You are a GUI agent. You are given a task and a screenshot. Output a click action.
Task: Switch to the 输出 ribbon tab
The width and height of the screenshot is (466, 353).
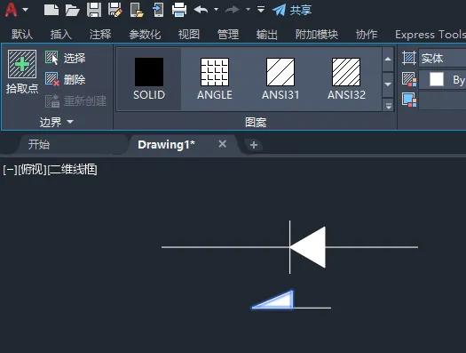click(x=267, y=35)
